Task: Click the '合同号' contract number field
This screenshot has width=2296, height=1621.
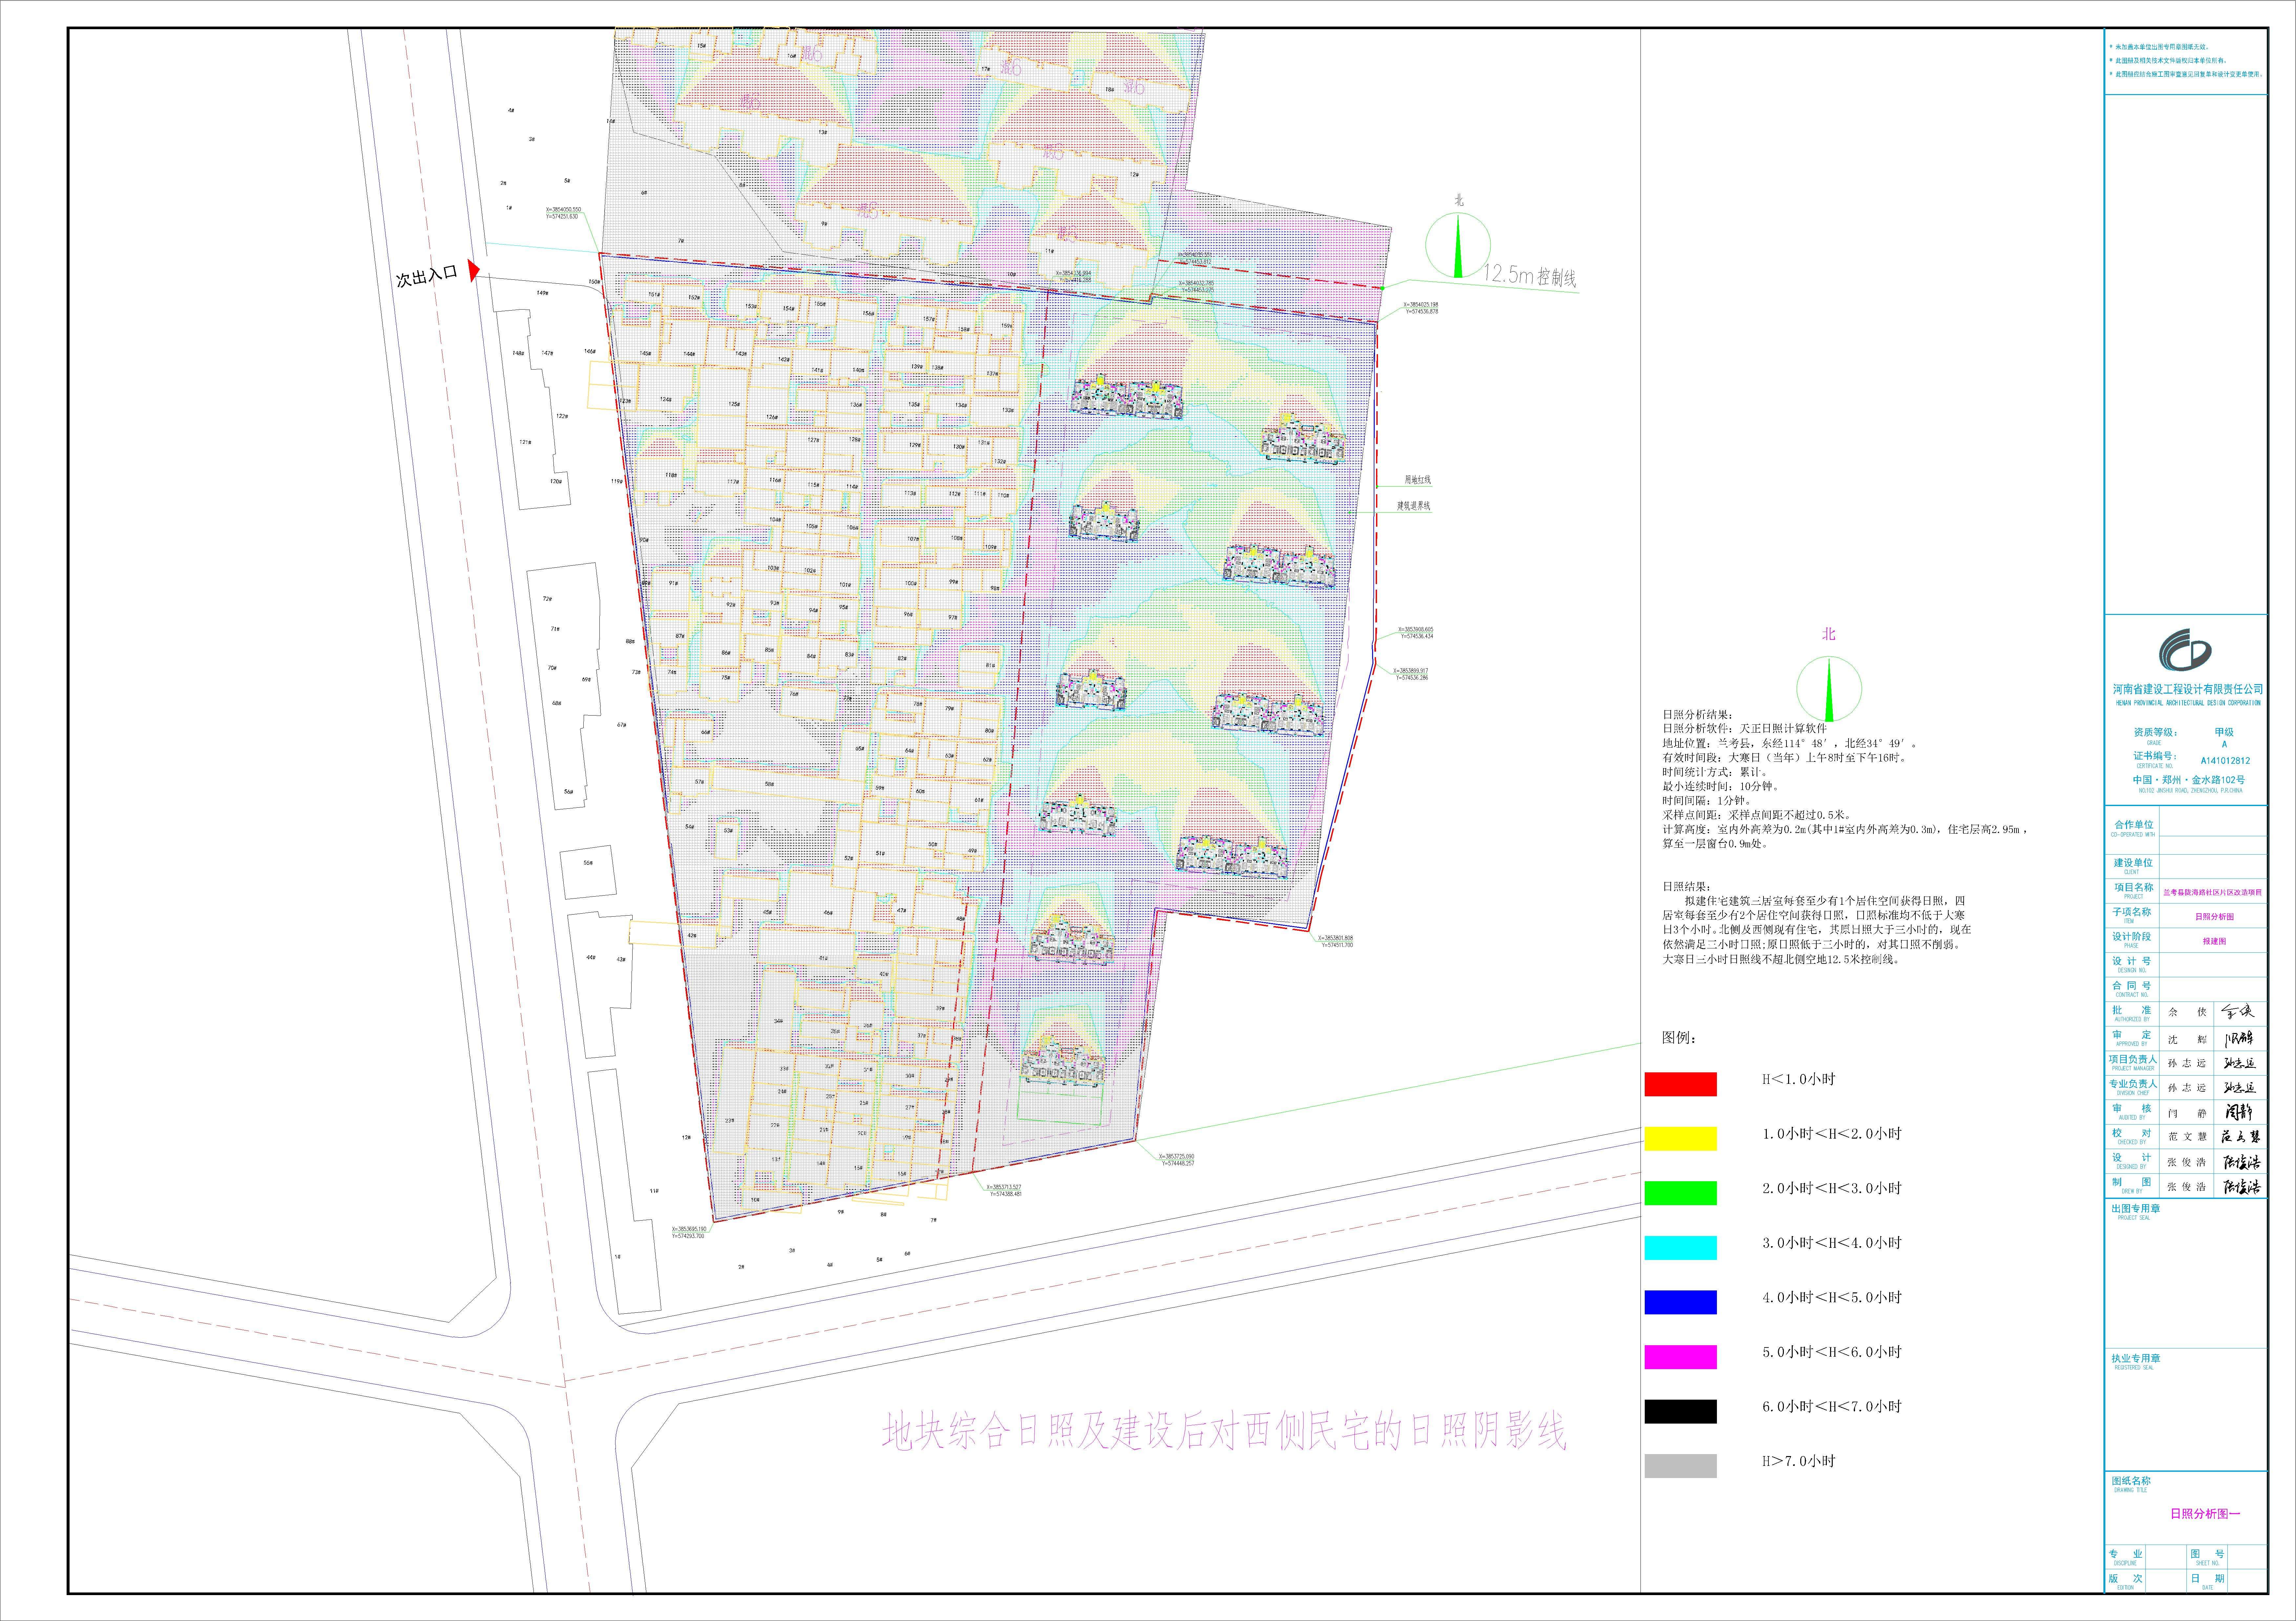Action: point(2132,985)
